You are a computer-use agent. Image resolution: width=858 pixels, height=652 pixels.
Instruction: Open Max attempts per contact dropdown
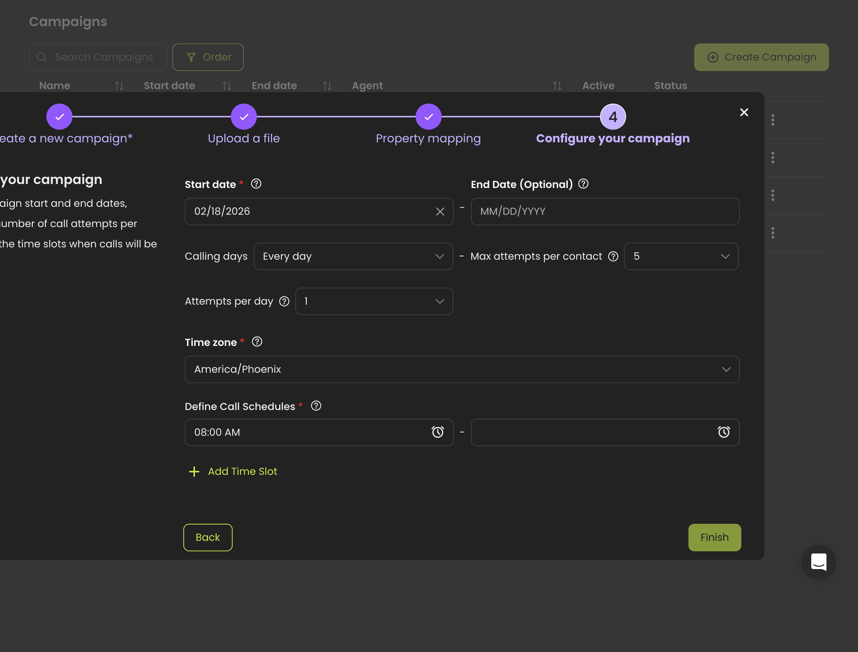click(680, 256)
